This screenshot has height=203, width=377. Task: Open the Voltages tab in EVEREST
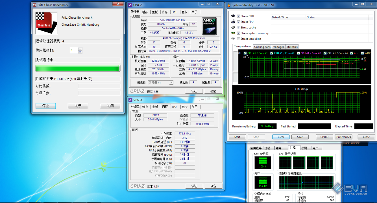(x=278, y=47)
